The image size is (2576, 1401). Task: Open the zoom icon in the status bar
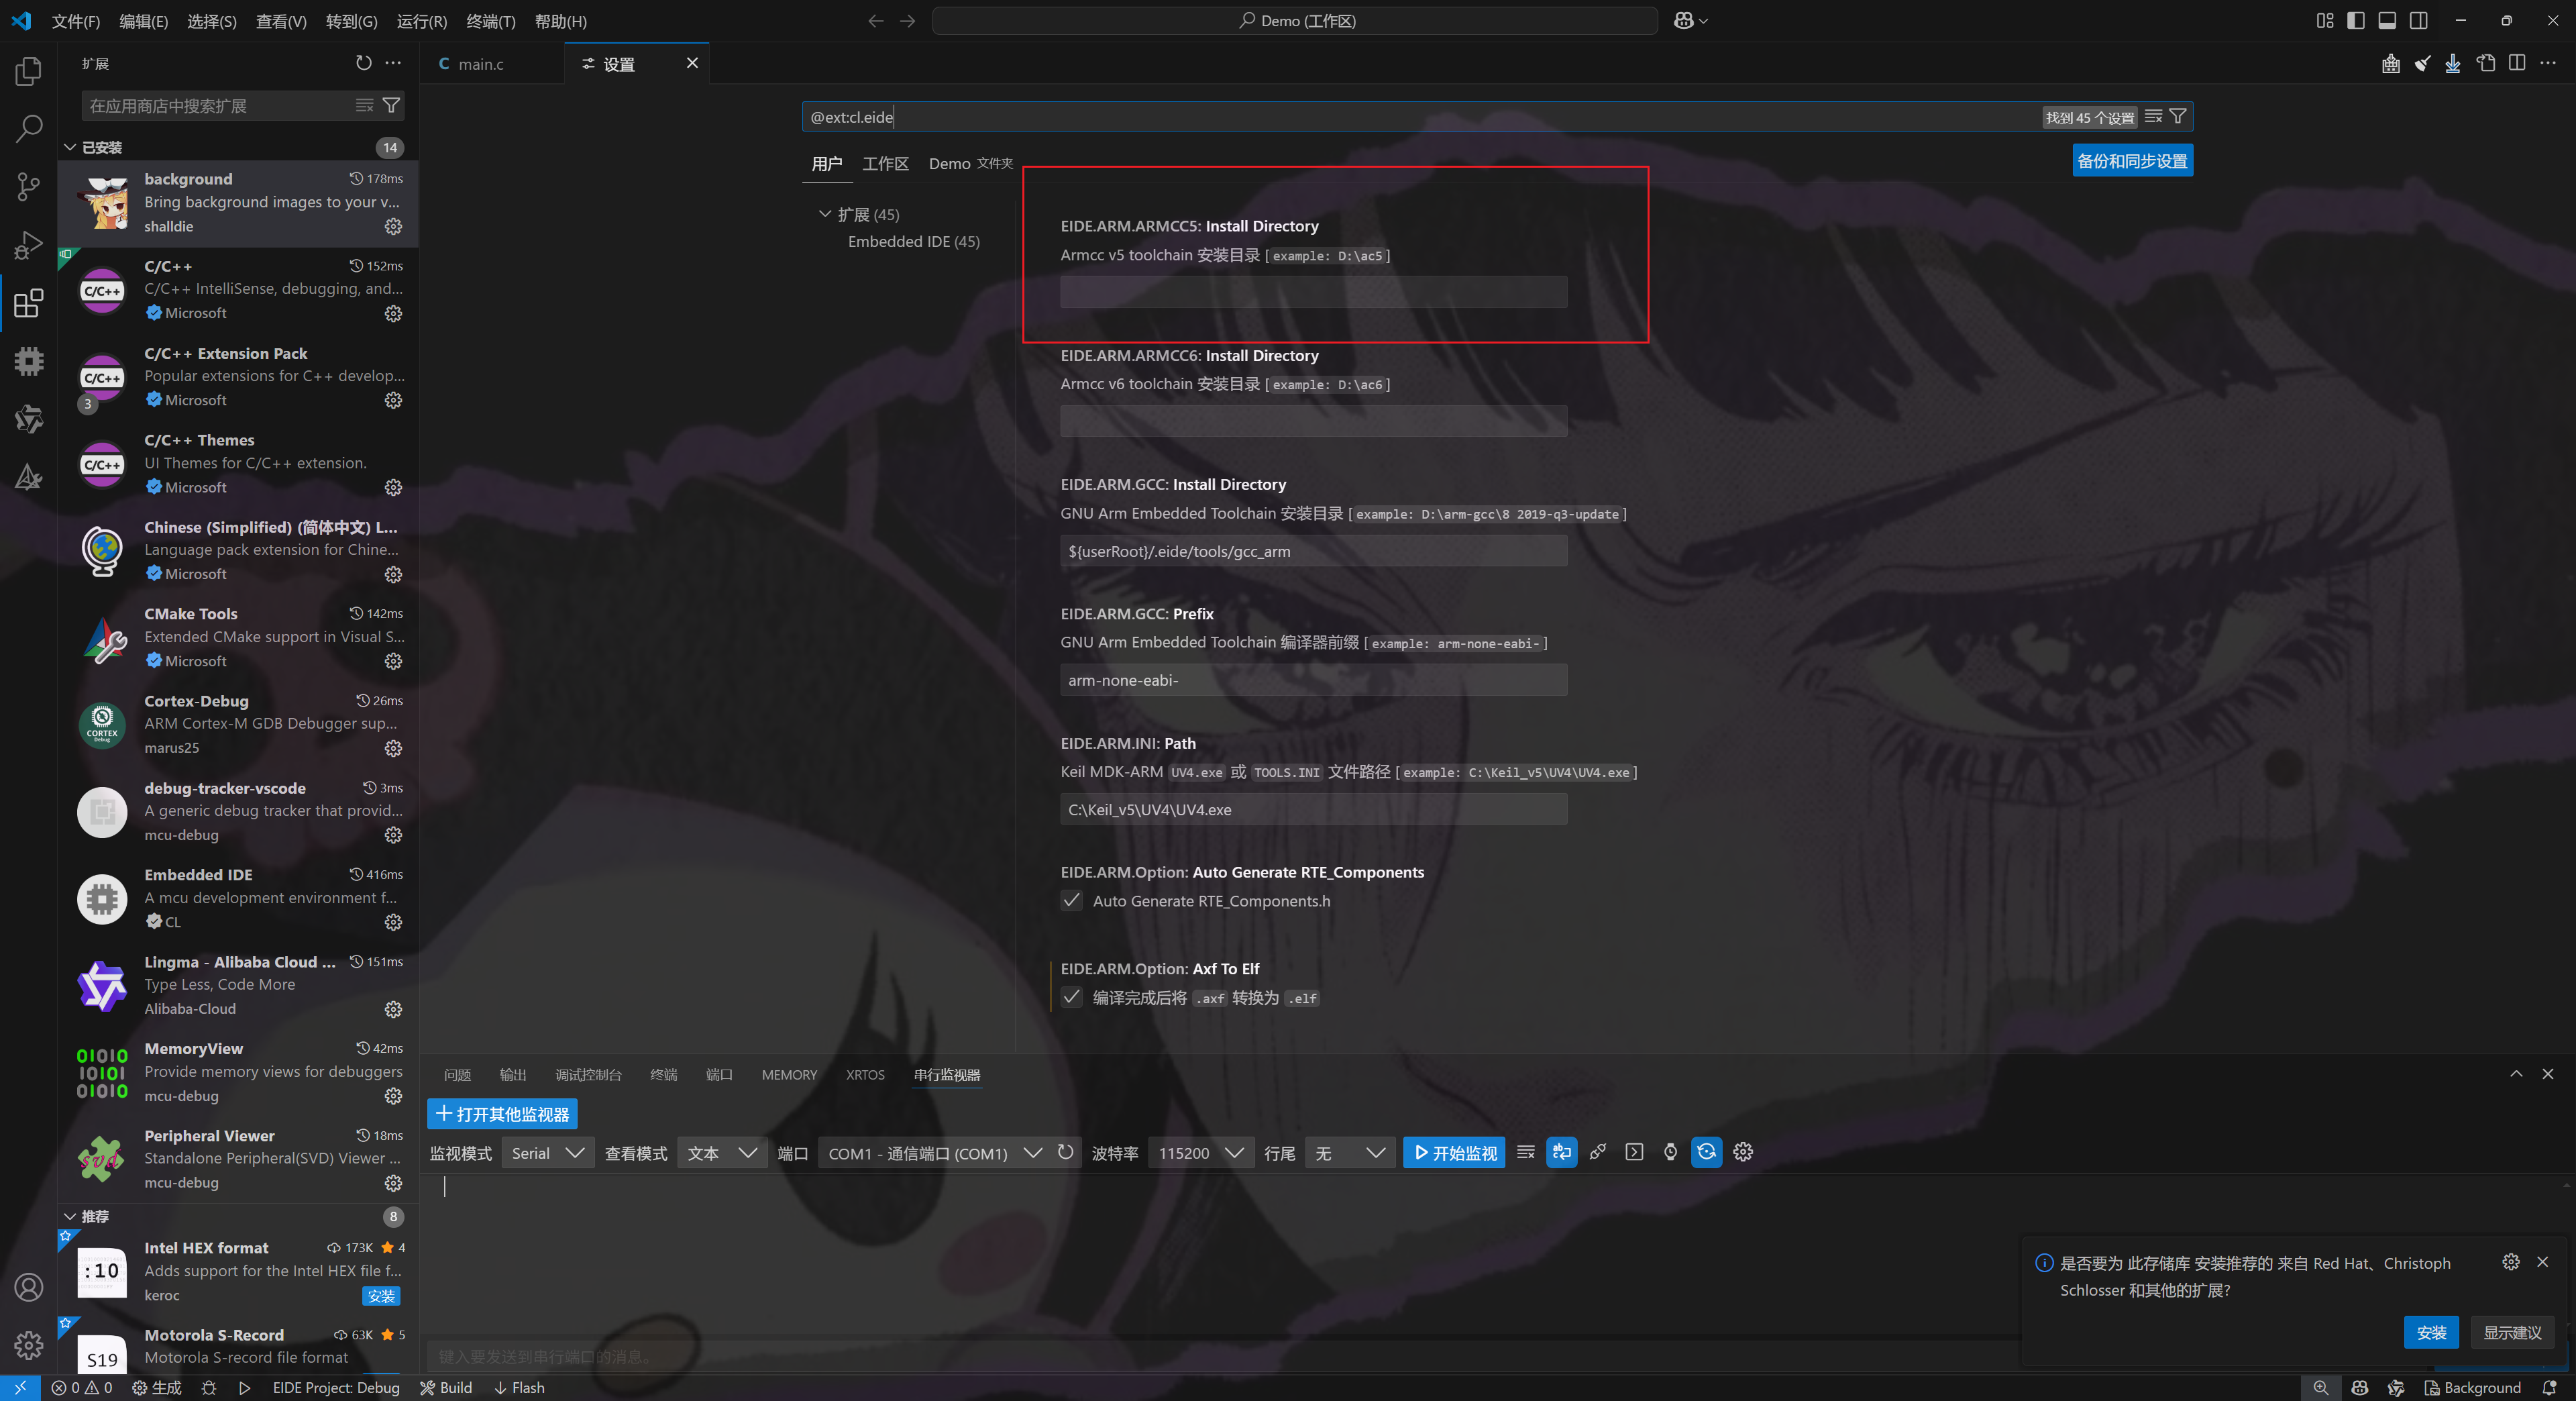(2320, 1388)
